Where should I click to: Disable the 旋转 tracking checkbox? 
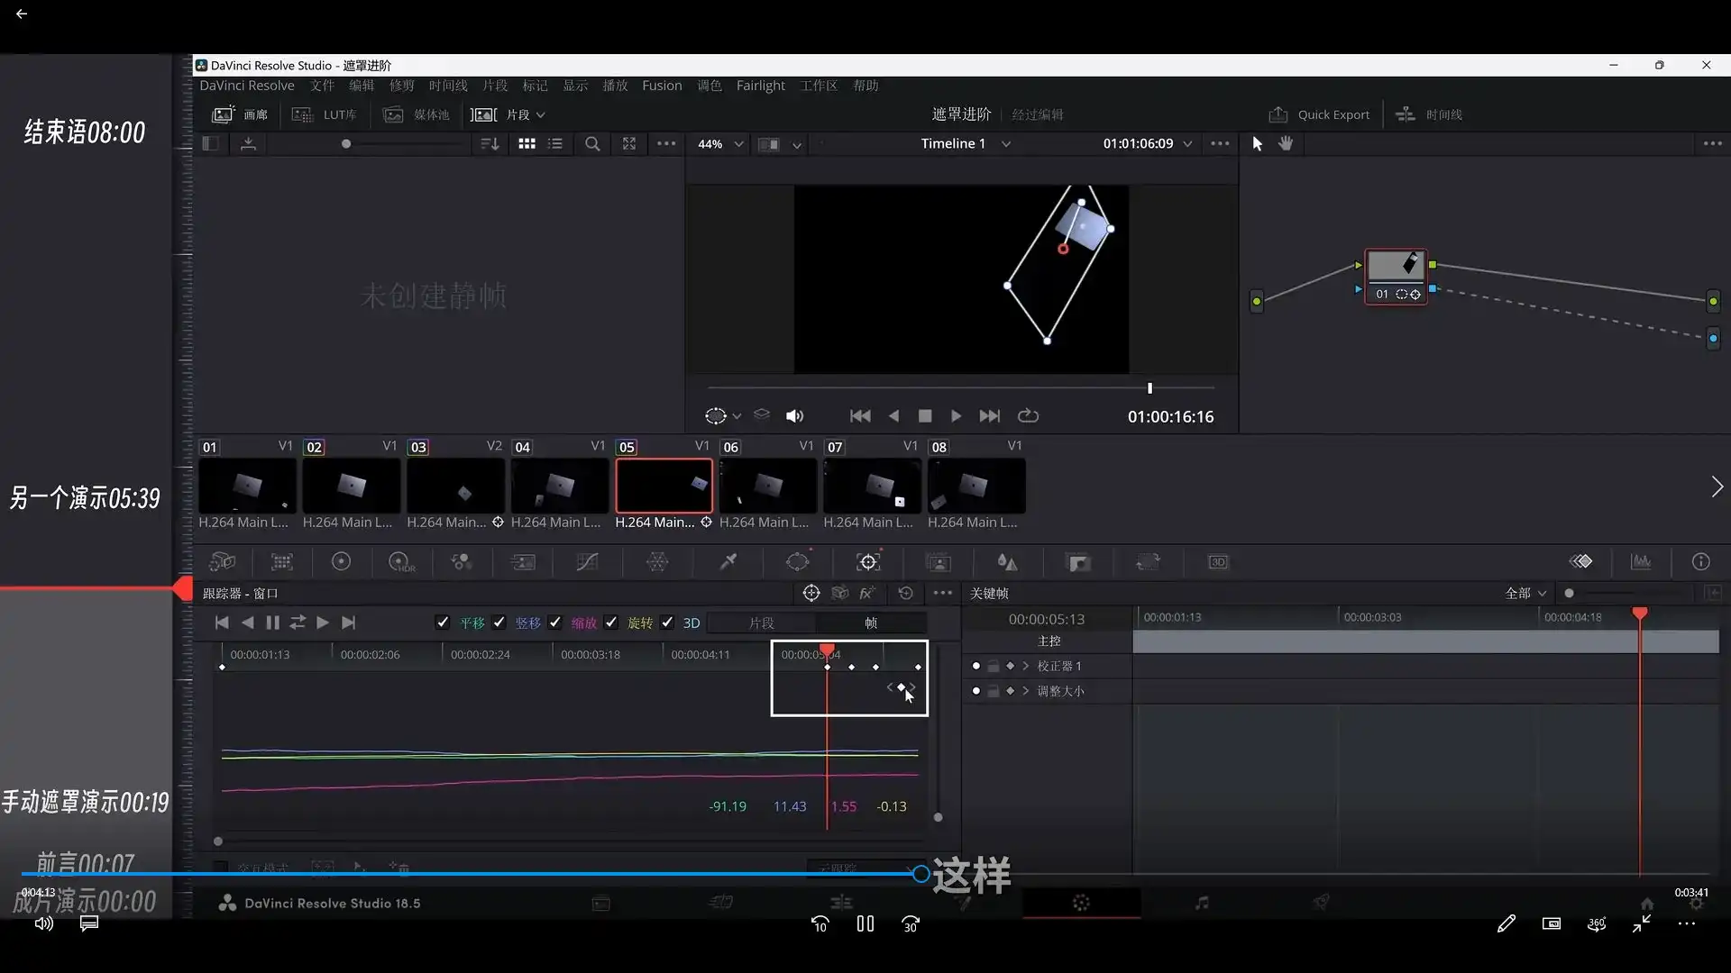(x=611, y=623)
